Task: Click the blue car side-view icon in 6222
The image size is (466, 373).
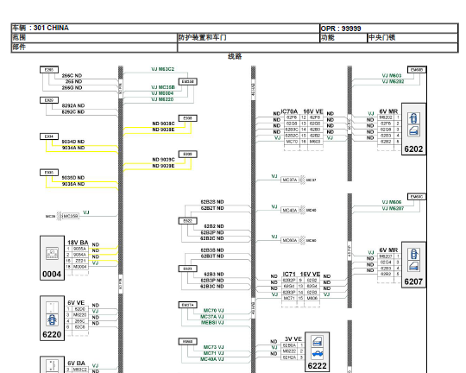Action: coord(317,354)
